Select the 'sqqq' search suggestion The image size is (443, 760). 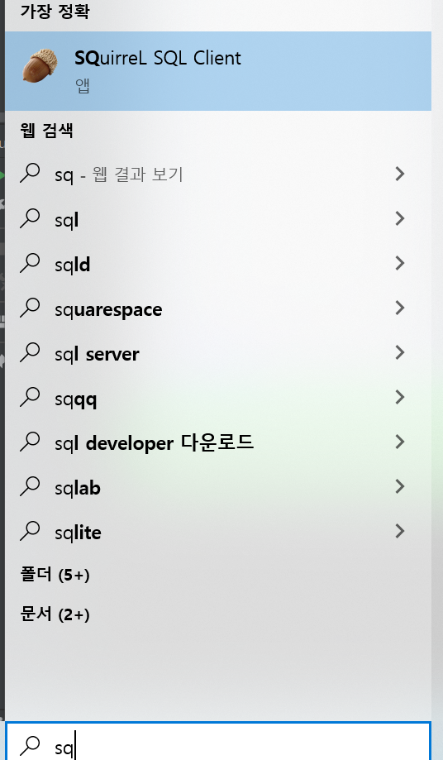[218, 398]
